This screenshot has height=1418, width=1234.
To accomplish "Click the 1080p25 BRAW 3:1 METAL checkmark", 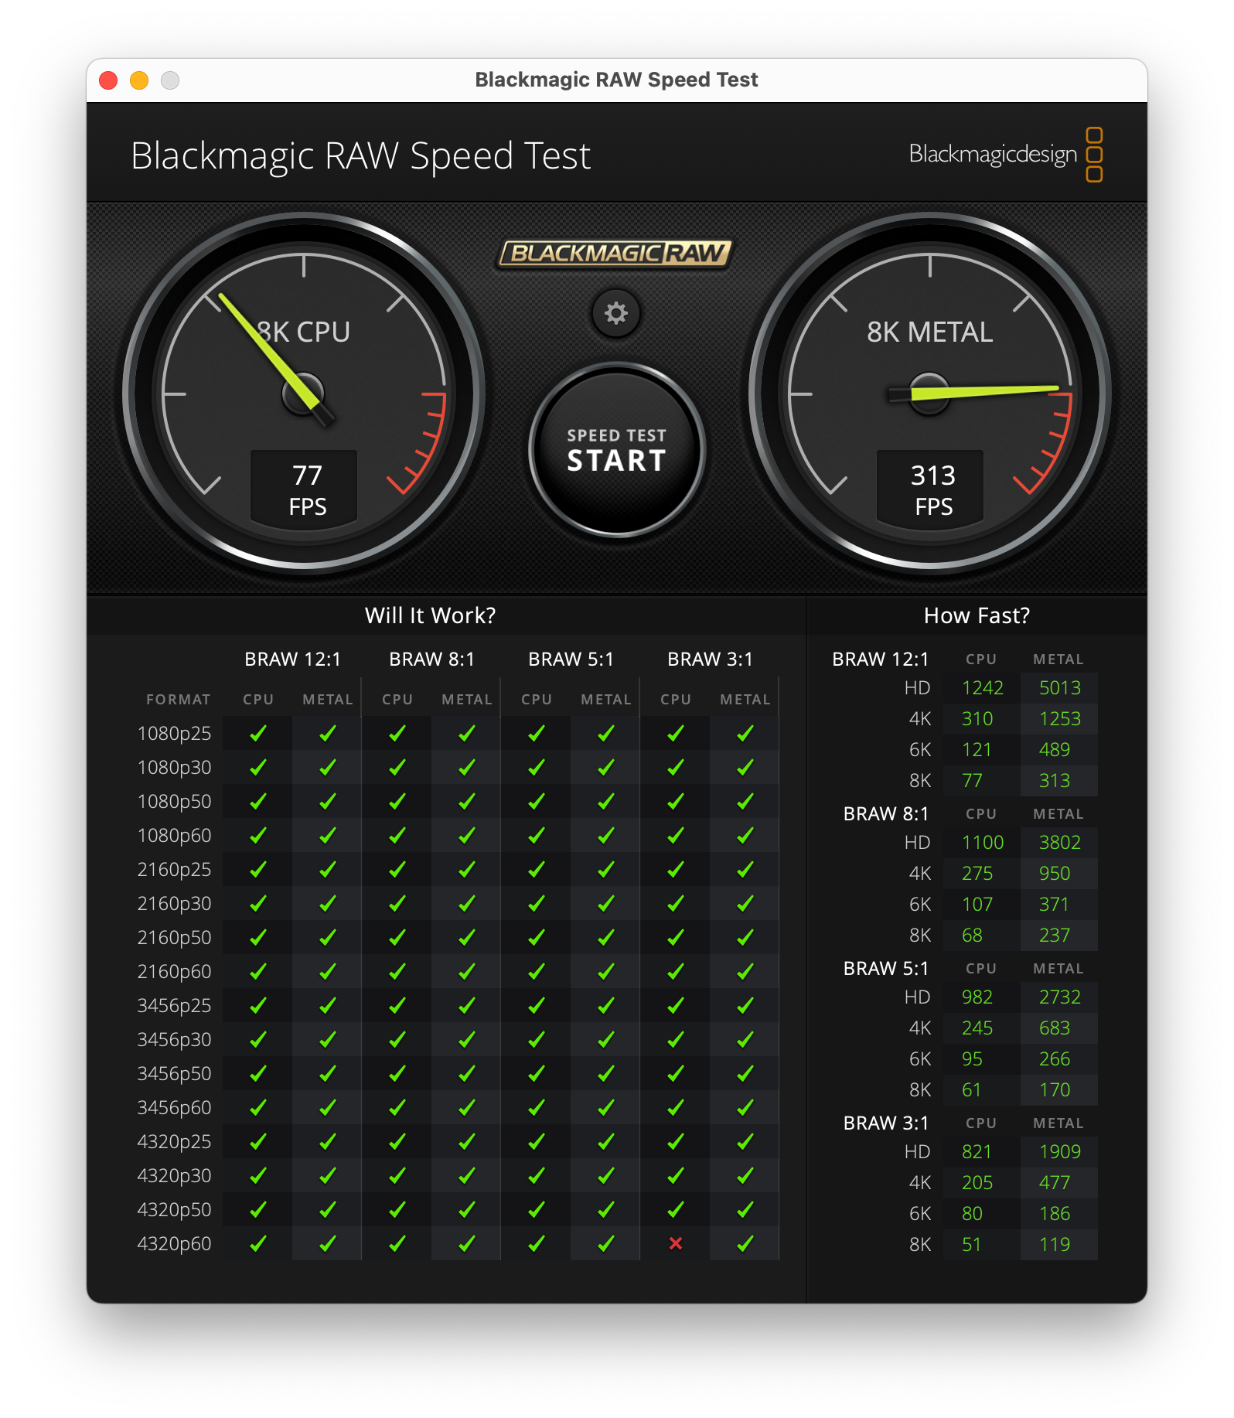I will (x=745, y=733).
